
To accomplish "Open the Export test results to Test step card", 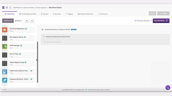I will [21, 72].
